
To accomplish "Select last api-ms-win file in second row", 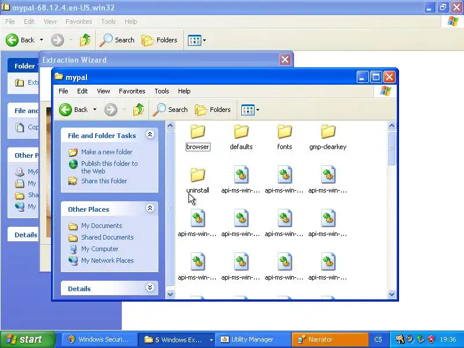I will [328, 181].
